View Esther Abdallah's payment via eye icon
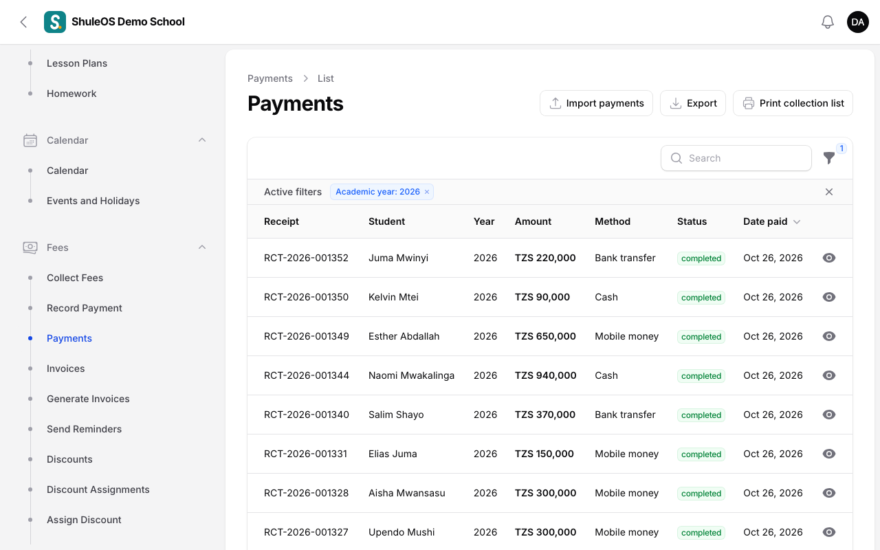The width and height of the screenshot is (880, 550). [829, 336]
